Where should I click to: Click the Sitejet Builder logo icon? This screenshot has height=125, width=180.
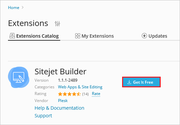point(19,78)
